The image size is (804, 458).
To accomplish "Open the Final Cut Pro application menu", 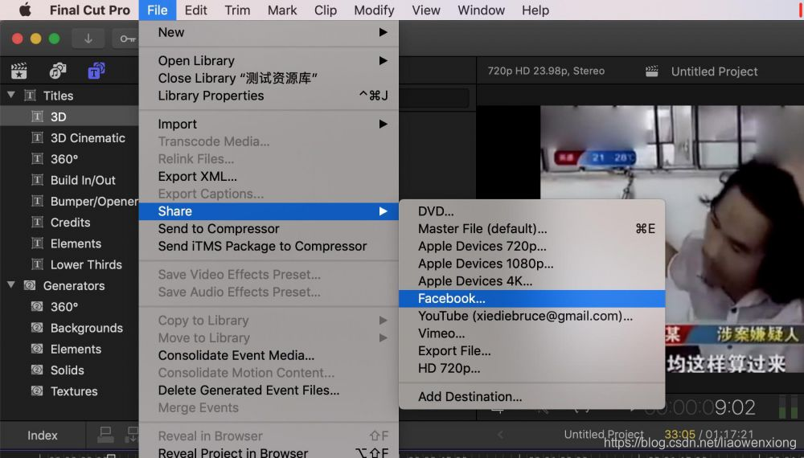I will [90, 10].
